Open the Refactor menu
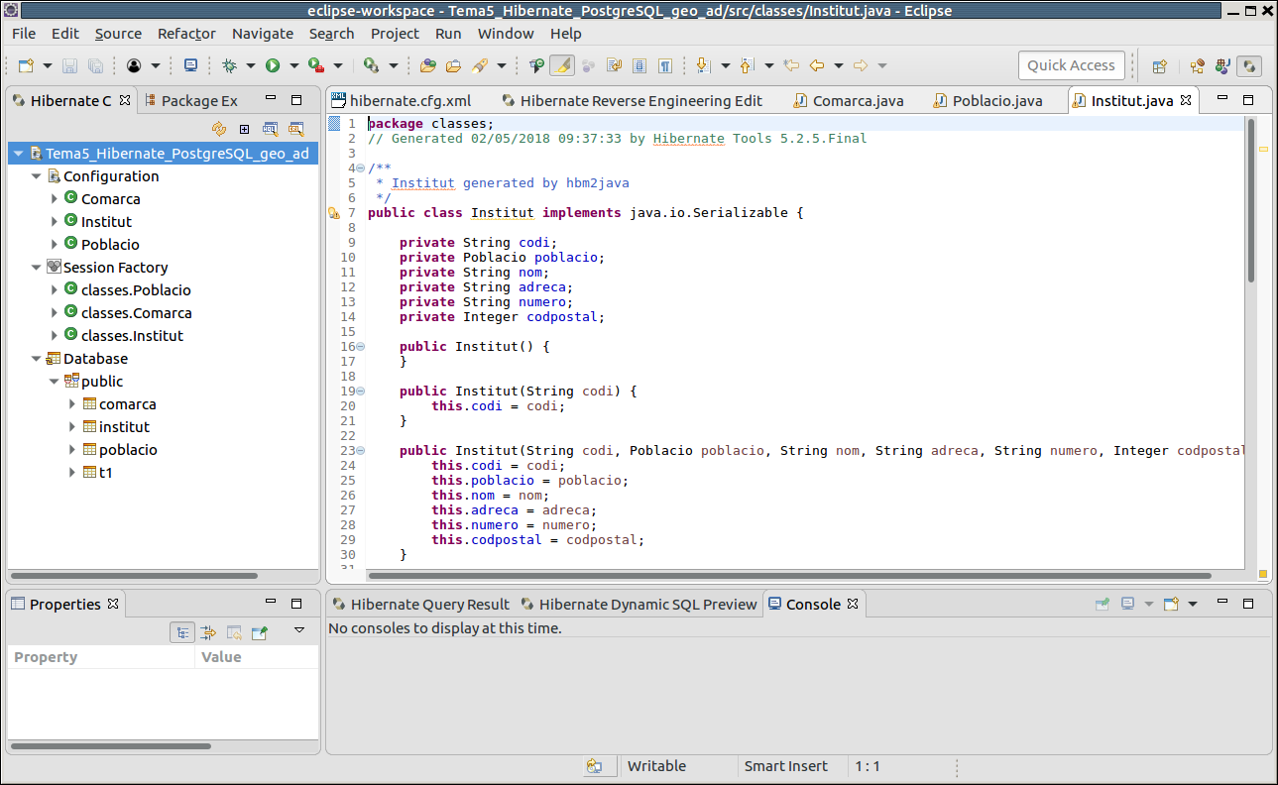Screen dimensions: 1278x785 [186, 33]
